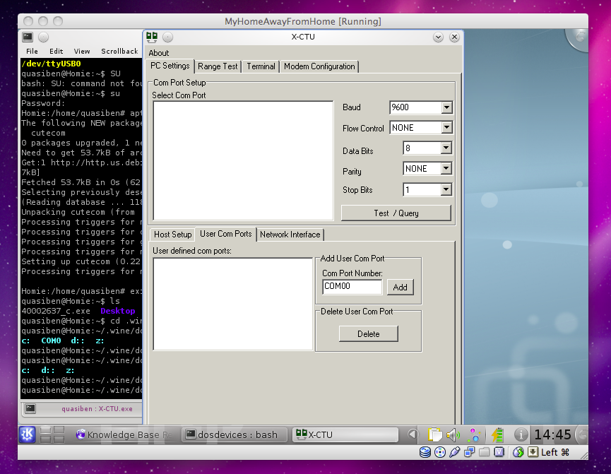
Task: Click the VirtualBox optical disc status icon
Action: click(440, 452)
